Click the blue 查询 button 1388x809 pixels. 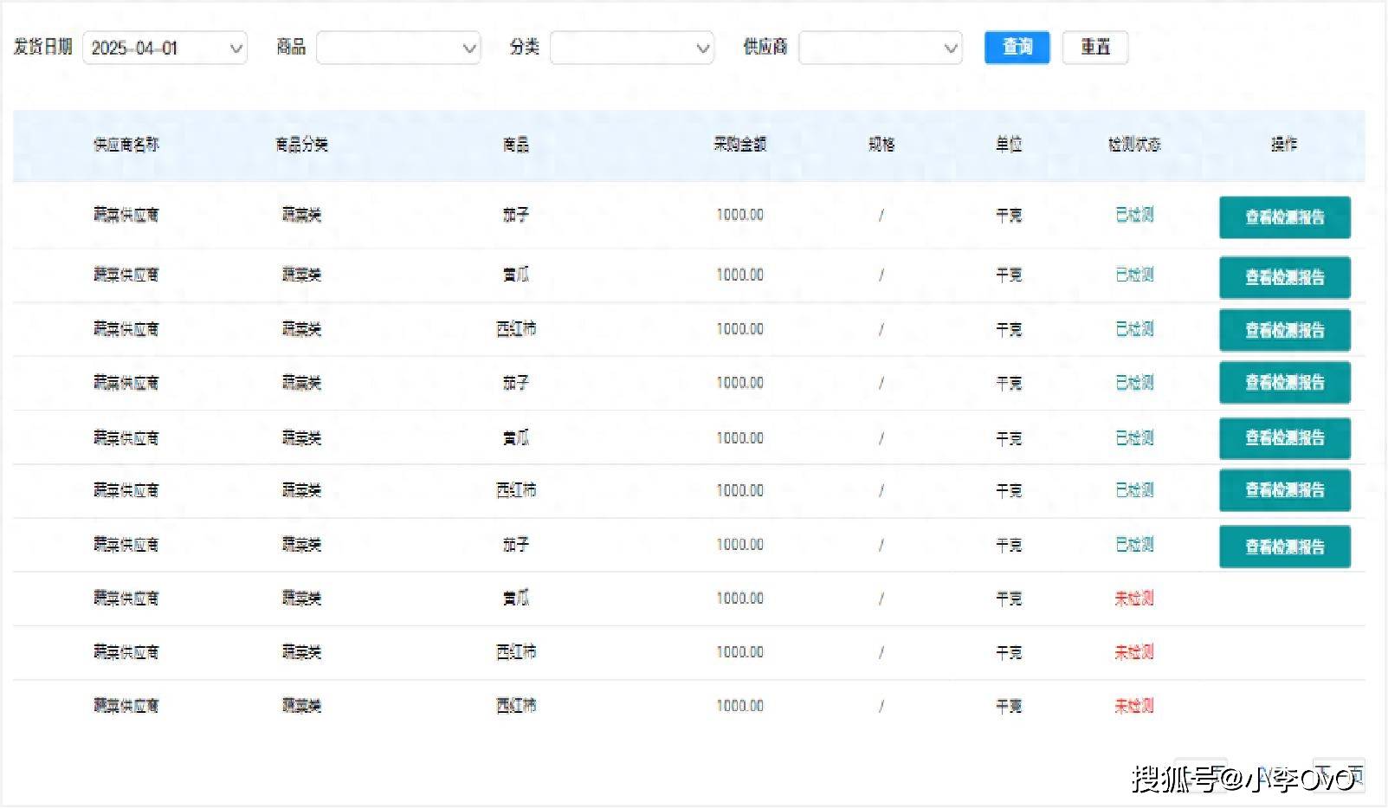coord(1017,48)
